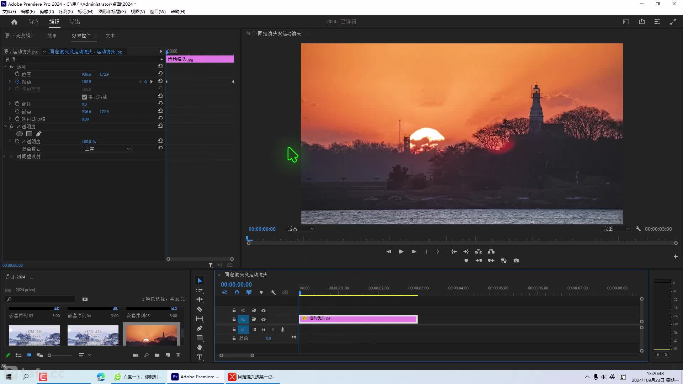
Task: Open the Quick Export share icon
Action: (x=642, y=22)
